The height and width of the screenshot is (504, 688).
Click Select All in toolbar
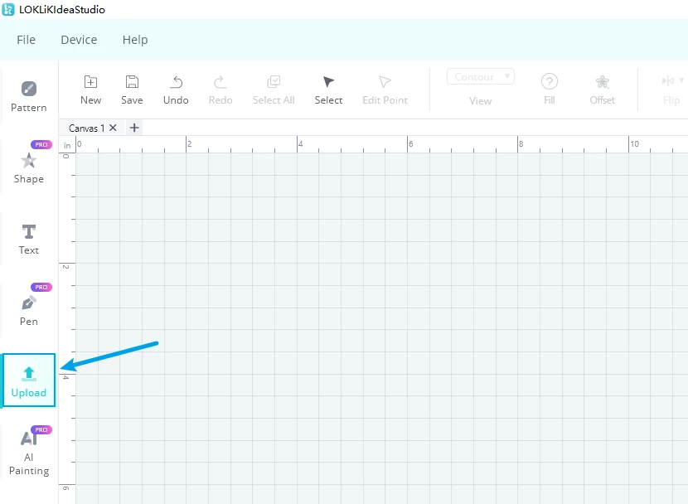point(274,90)
